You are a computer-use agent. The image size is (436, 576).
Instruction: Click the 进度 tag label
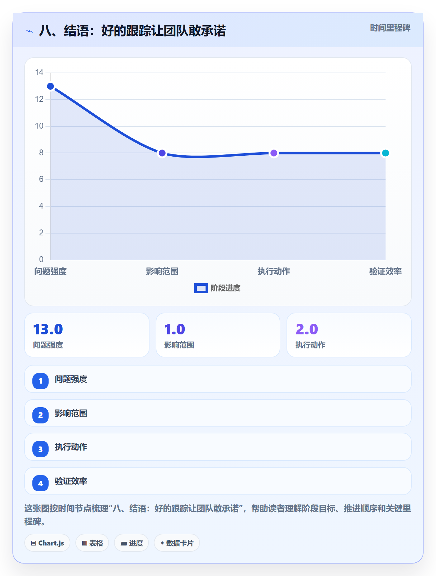click(x=136, y=543)
